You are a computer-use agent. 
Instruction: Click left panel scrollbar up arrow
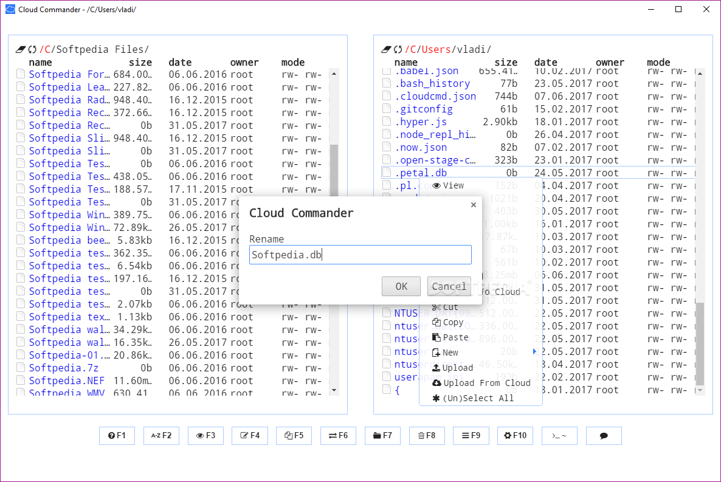pyautogui.click(x=334, y=74)
